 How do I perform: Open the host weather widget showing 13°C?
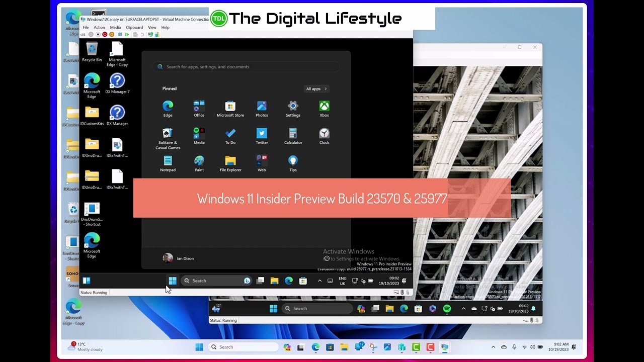tap(86, 347)
